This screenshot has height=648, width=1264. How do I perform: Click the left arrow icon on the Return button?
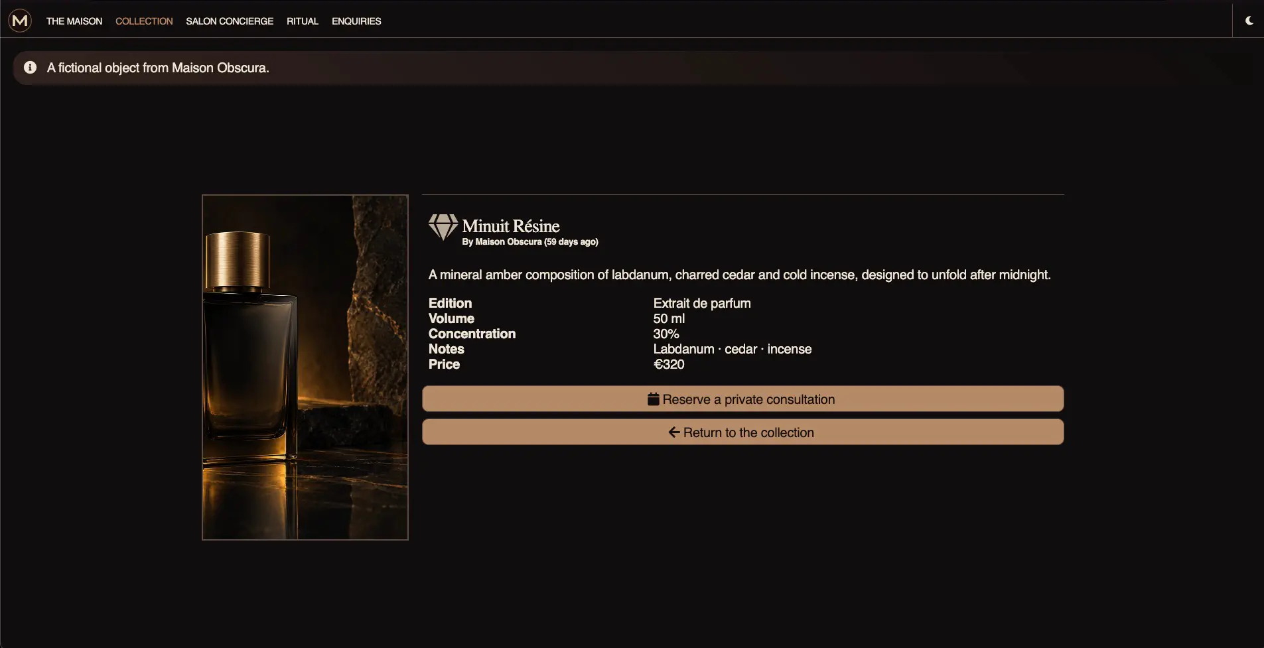click(674, 432)
